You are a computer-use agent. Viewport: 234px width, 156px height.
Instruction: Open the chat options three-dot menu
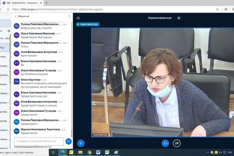click(69, 16)
